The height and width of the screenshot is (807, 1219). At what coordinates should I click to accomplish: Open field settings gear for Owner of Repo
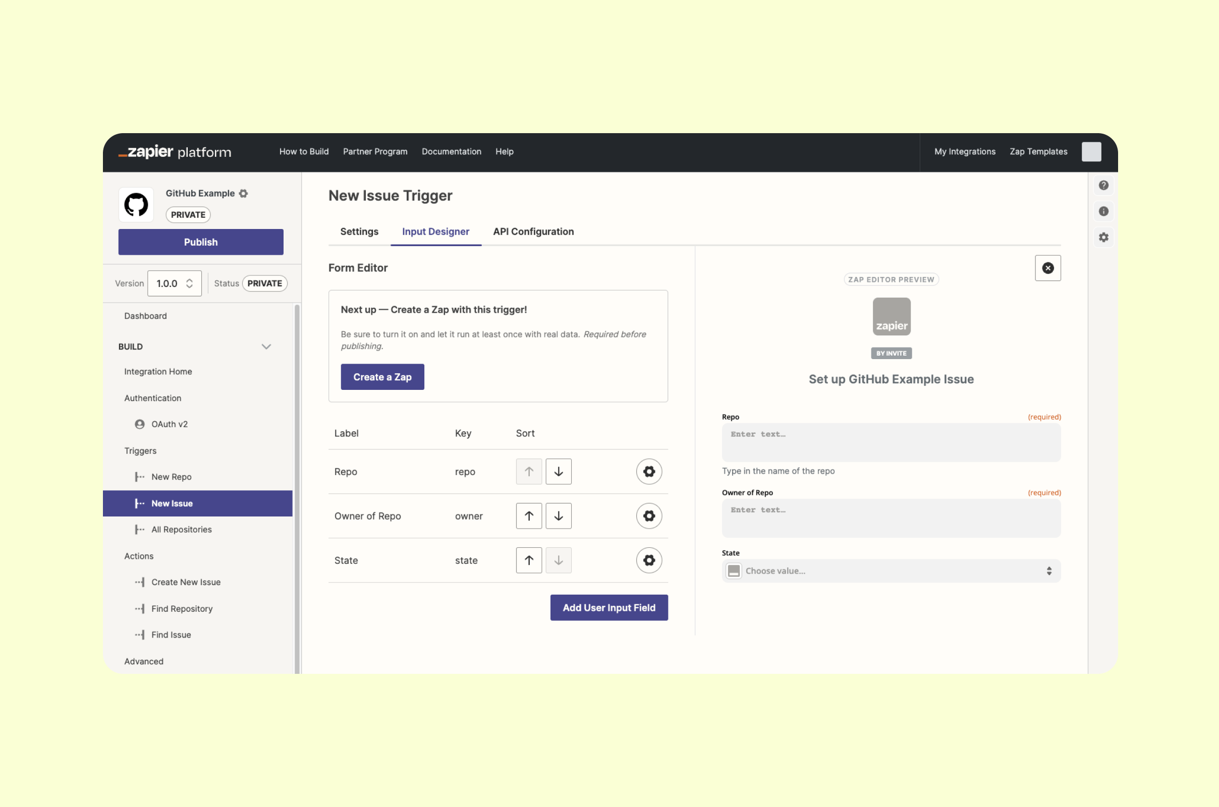click(649, 515)
